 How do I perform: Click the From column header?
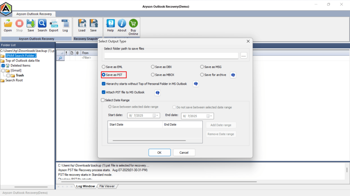(x=89, y=53)
